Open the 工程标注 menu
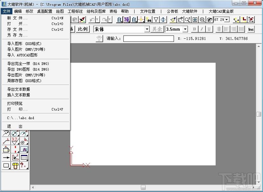263x192 pixels. pos(75,11)
